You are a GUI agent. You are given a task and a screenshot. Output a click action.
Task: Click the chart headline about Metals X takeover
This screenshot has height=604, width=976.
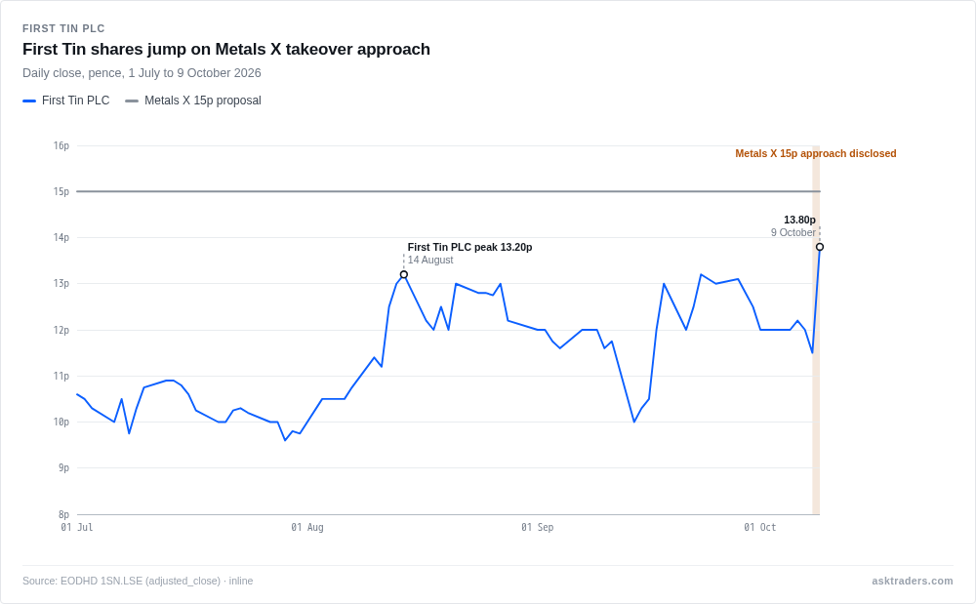tap(226, 49)
